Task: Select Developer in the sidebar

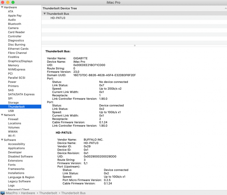Action: coord(15,152)
